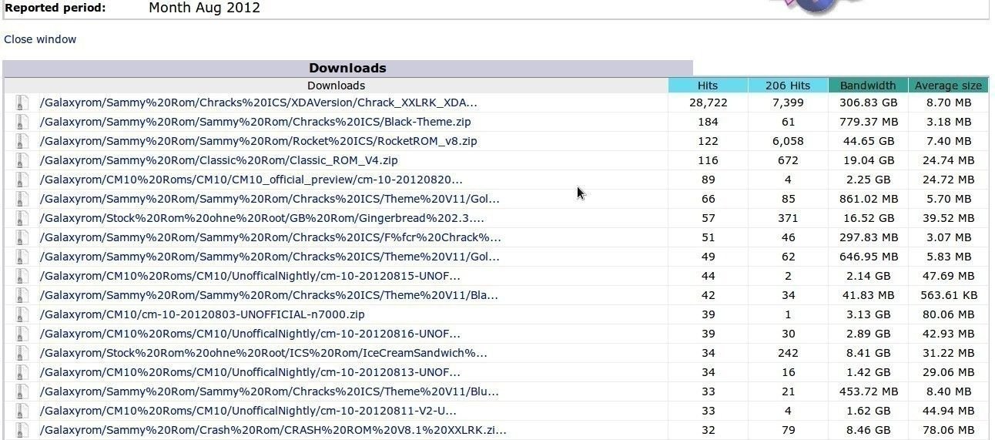Click file icon beside Gingerbread%202.3 row
The width and height of the screenshot is (995, 440).
22,218
